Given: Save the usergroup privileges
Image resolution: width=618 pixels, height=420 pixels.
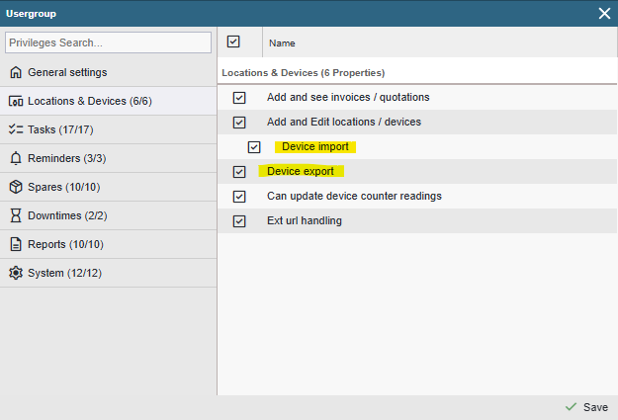Looking at the screenshot, I should click(587, 407).
